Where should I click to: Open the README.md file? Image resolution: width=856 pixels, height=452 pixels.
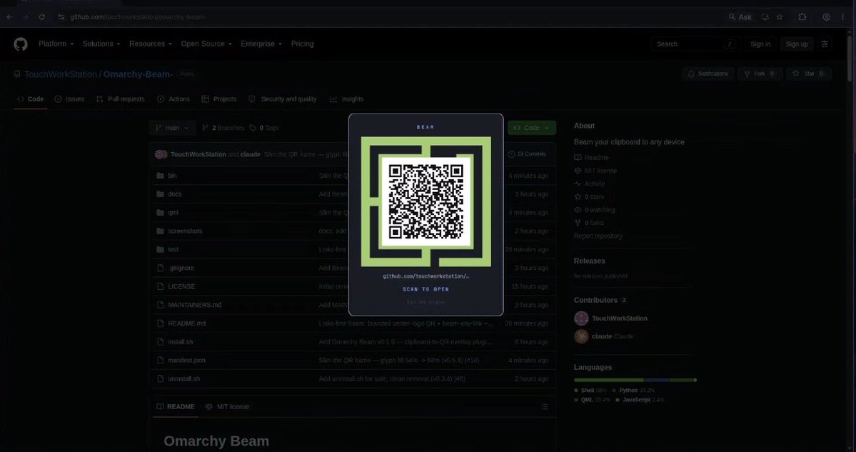(x=187, y=323)
